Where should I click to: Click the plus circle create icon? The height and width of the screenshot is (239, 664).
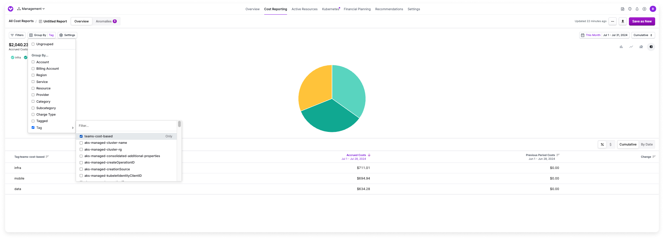tap(644, 9)
